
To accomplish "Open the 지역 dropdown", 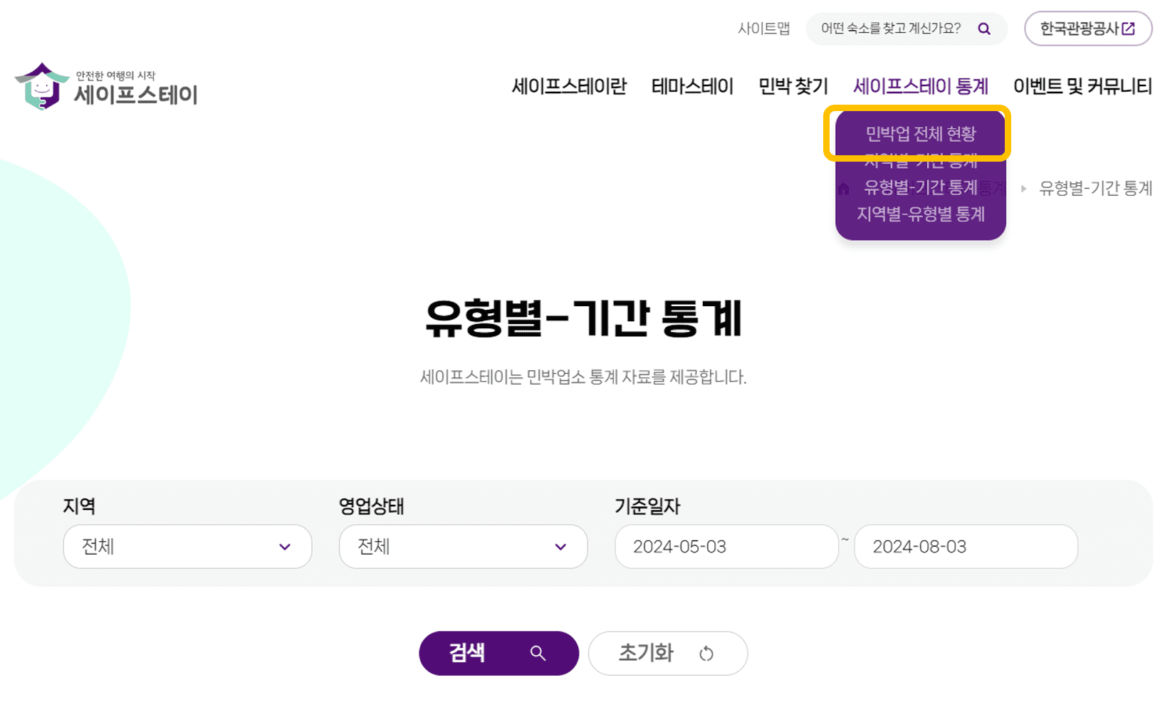I will pos(187,546).
